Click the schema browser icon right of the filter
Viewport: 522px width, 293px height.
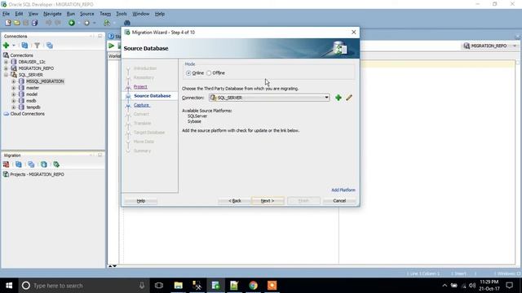pyautogui.click(x=50, y=46)
